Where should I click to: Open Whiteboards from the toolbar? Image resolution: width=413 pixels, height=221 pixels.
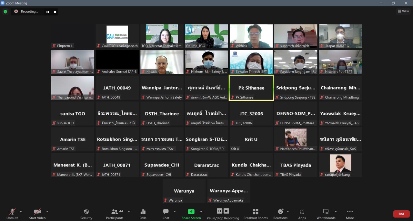pos(326,214)
